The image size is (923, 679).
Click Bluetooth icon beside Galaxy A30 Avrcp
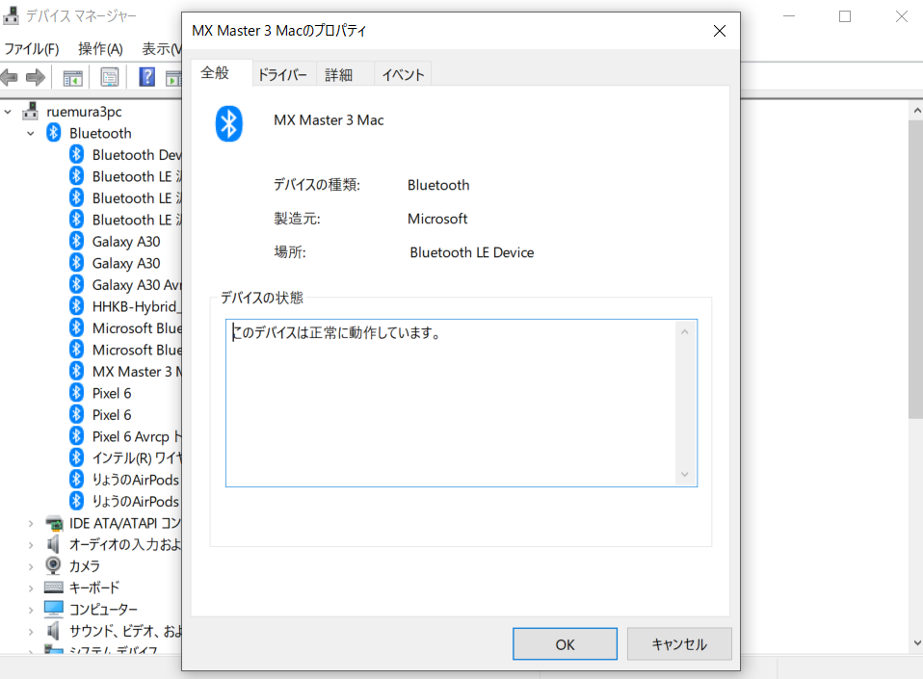(76, 284)
